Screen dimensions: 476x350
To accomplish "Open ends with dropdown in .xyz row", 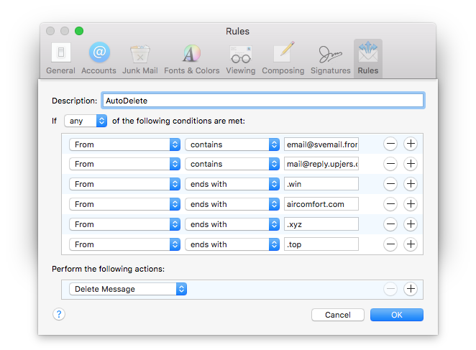I will coord(232,224).
